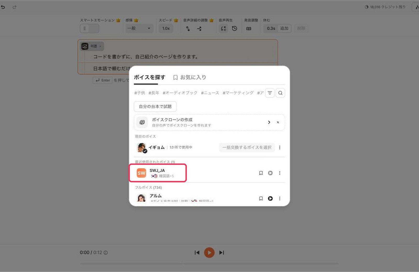Filter voices by #長年 tag
Image resolution: width=419 pixels, height=272 pixels.
point(154,93)
